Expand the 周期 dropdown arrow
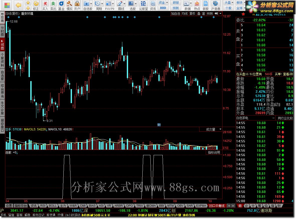 [x=102, y=4]
